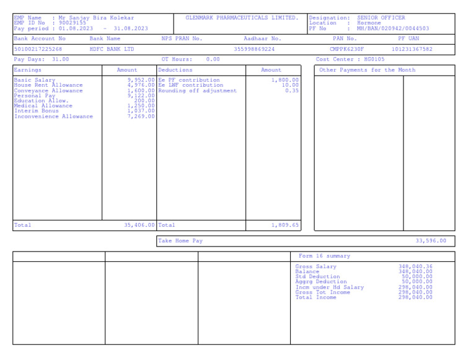This screenshot has width=476, height=358.
Task: Select the Aggrg Deduction row label
Action: [321, 282]
